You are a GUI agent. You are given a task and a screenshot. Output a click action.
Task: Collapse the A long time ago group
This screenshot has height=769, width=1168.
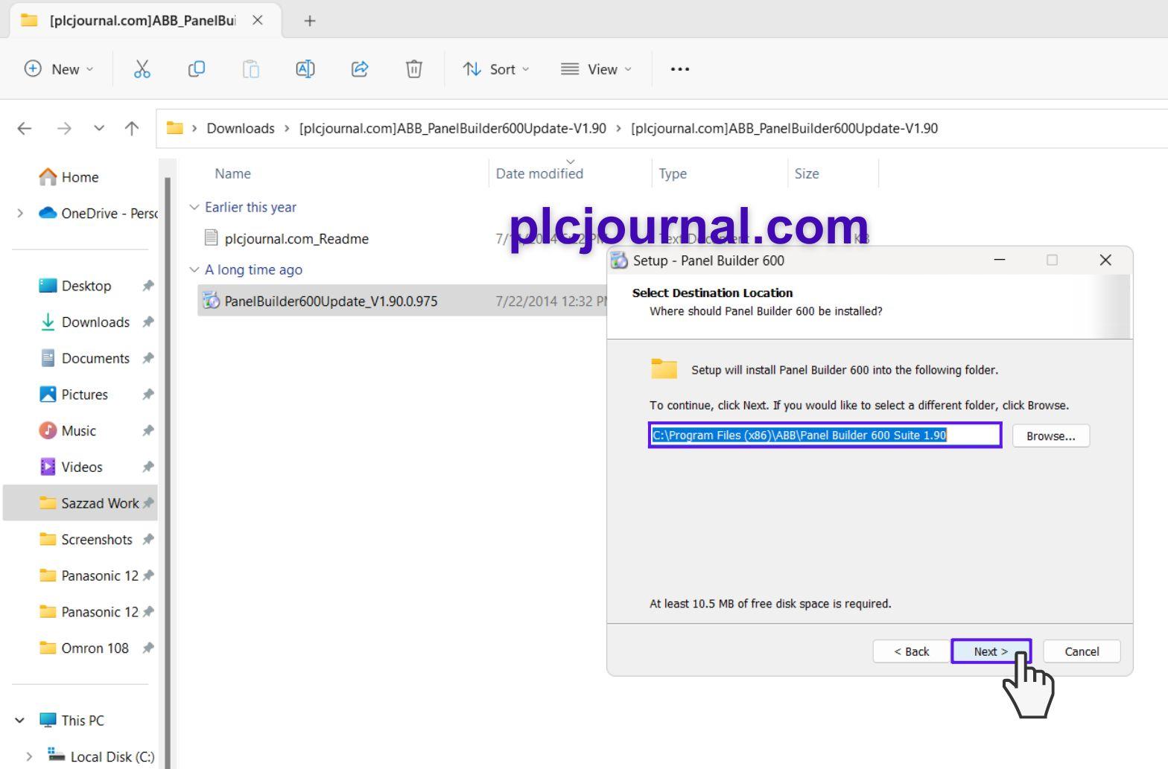click(194, 269)
